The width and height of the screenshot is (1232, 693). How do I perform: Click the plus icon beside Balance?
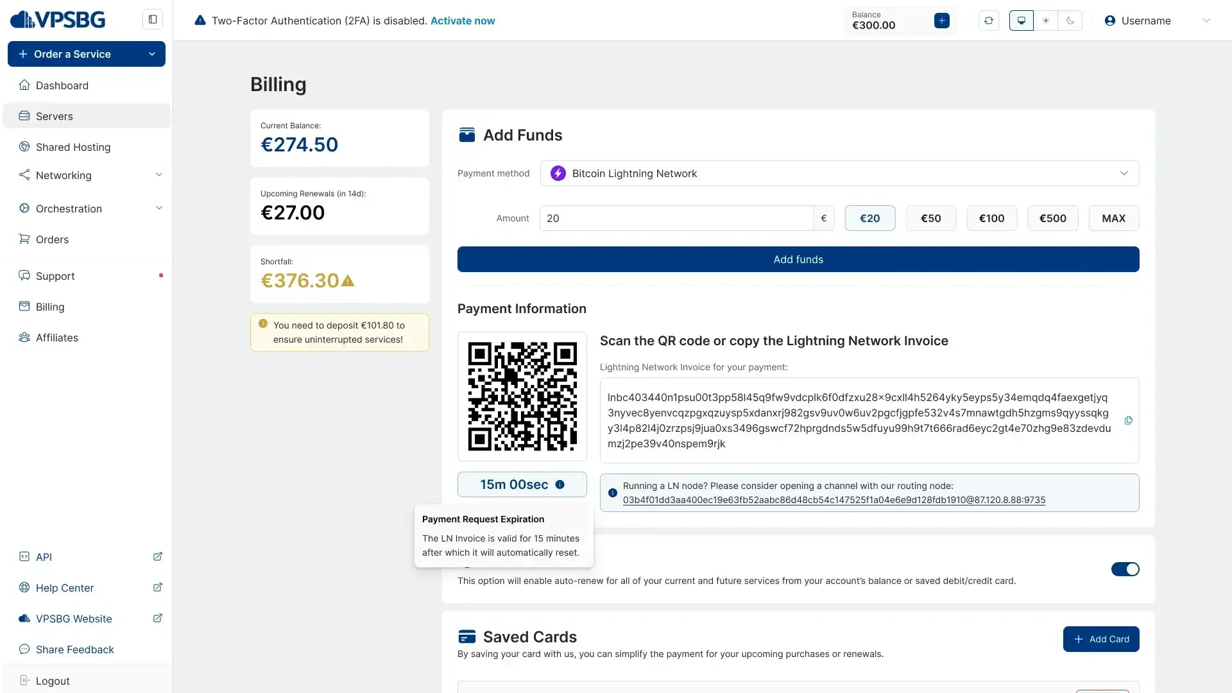point(941,21)
